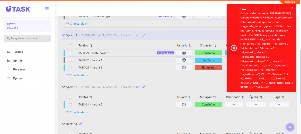The image size is (301, 134).
Task: Open Épicos in the sidebar menu
Action: click(x=18, y=78)
